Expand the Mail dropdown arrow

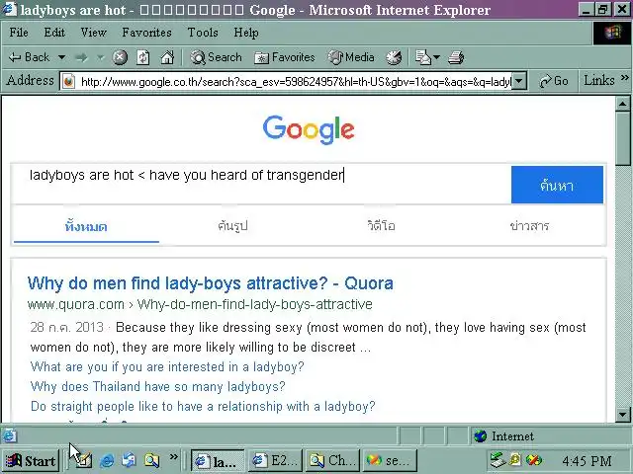(x=436, y=57)
